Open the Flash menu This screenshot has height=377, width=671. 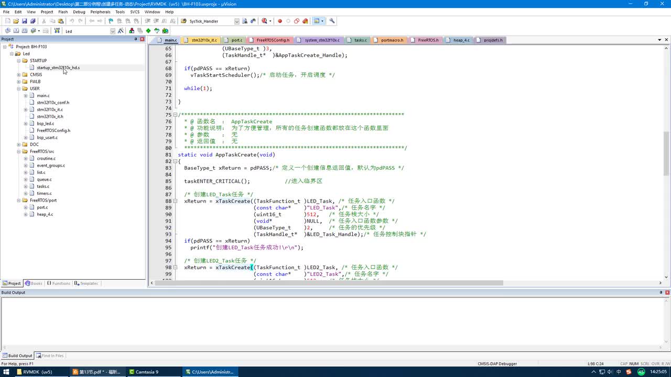pyautogui.click(x=63, y=12)
